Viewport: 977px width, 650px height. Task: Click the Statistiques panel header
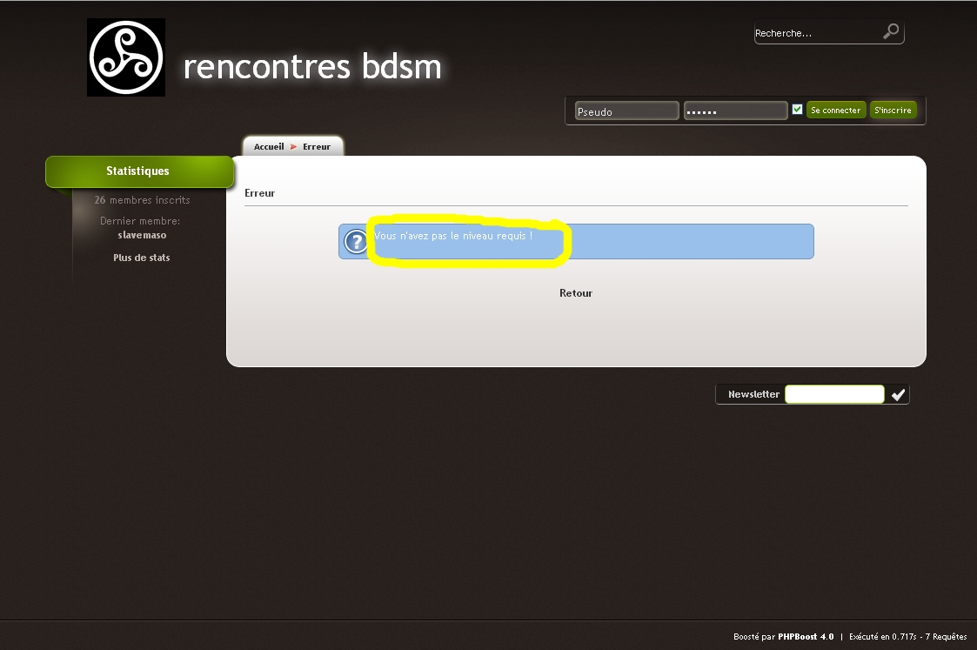click(138, 171)
